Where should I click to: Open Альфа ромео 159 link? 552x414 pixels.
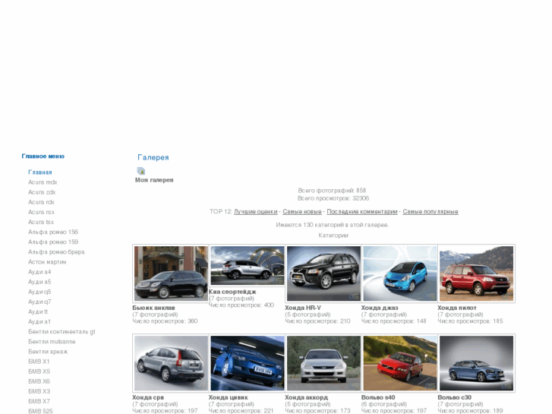53,242
